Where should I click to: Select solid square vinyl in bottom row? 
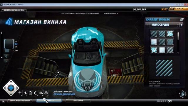tap(162, 50)
